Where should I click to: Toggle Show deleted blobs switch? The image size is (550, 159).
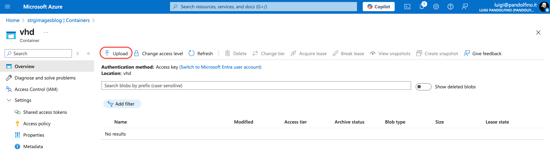[423, 87]
